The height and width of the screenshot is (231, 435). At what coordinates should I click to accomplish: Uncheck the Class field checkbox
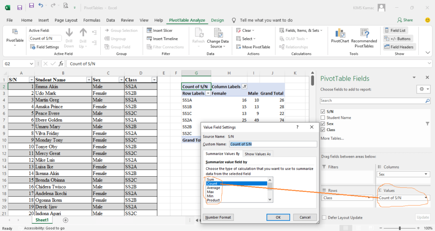tap(323, 130)
